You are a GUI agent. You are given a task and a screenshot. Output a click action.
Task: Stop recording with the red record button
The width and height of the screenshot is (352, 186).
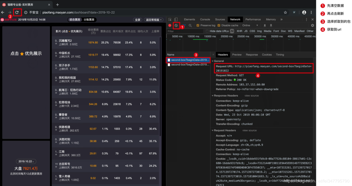(170, 25)
